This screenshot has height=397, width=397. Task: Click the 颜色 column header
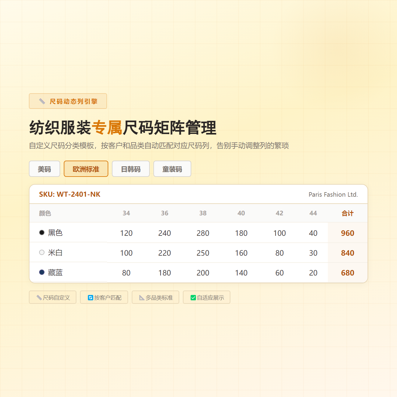coord(45,213)
